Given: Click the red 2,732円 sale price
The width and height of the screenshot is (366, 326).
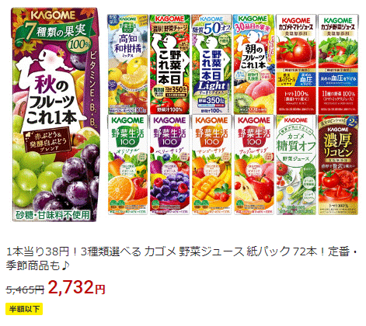Looking at the screenshot, I should (77, 287).
